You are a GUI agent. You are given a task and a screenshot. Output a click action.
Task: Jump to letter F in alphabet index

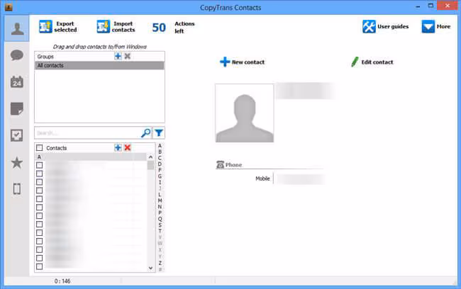point(160,170)
